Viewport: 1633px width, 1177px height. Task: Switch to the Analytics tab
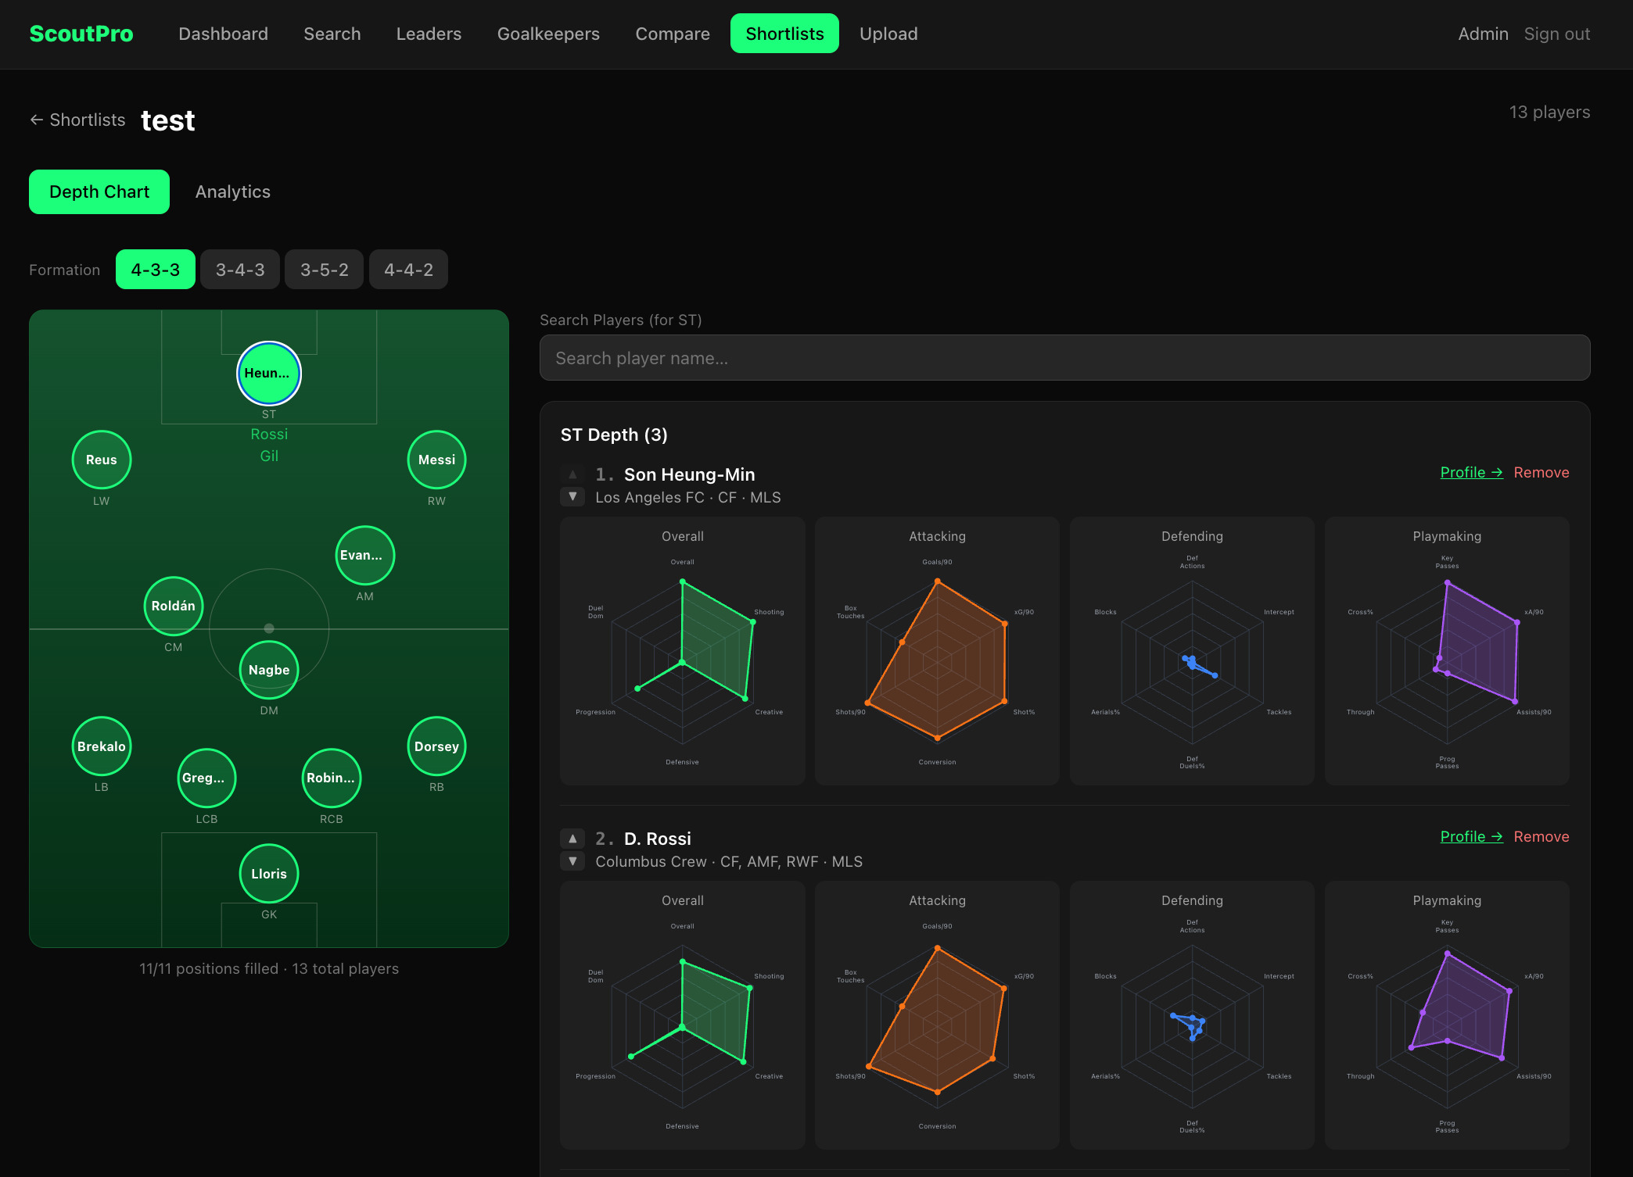coord(232,191)
